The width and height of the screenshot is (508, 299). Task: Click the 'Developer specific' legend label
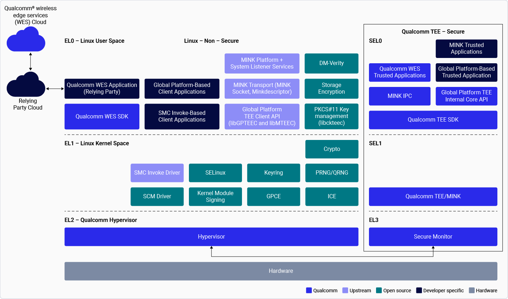pyautogui.click(x=444, y=291)
